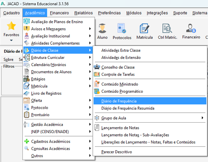Open the Módulos menu

(x=134, y=13)
